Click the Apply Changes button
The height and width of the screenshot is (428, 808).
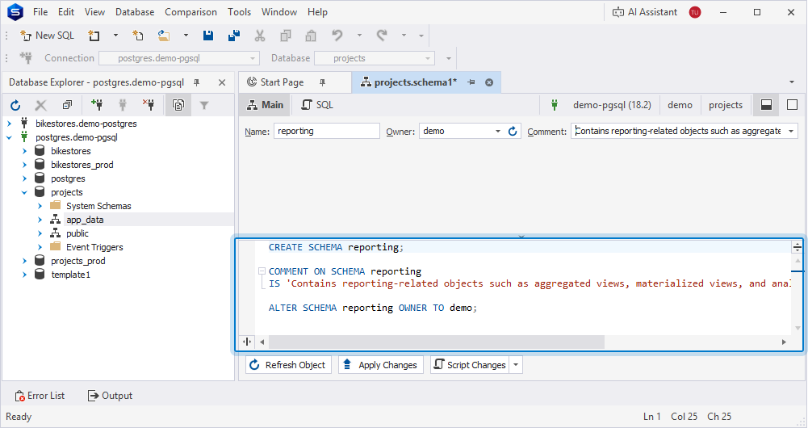click(381, 365)
